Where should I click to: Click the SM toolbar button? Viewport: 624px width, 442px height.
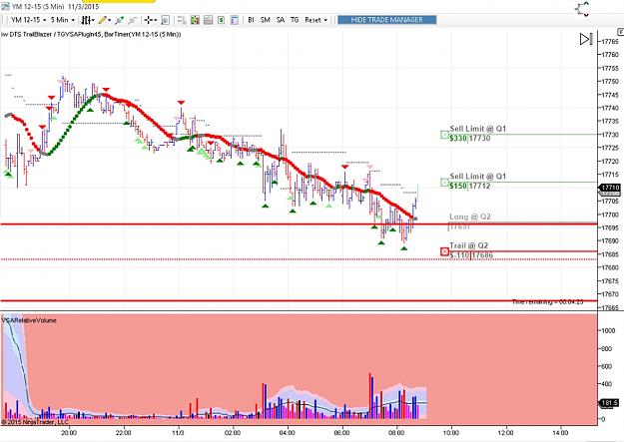pos(266,20)
